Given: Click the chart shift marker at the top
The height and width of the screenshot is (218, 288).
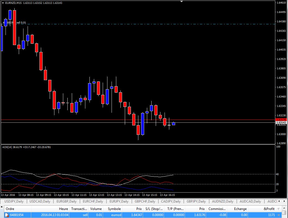Looking at the screenshot, I should [181, 2].
